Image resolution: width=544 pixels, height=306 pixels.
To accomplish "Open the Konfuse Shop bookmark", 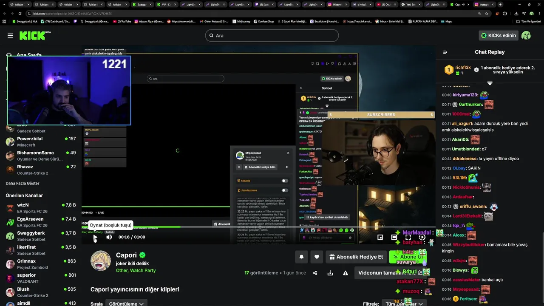I will [264, 21].
